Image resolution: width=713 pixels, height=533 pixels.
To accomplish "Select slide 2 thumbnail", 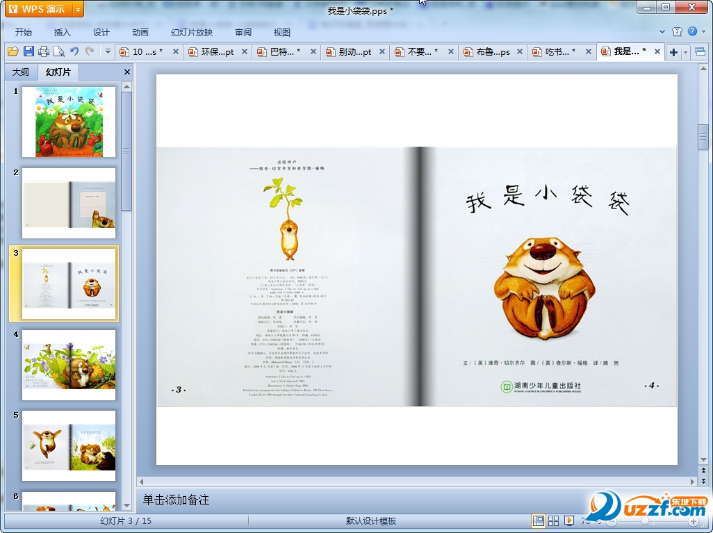I will click(69, 203).
